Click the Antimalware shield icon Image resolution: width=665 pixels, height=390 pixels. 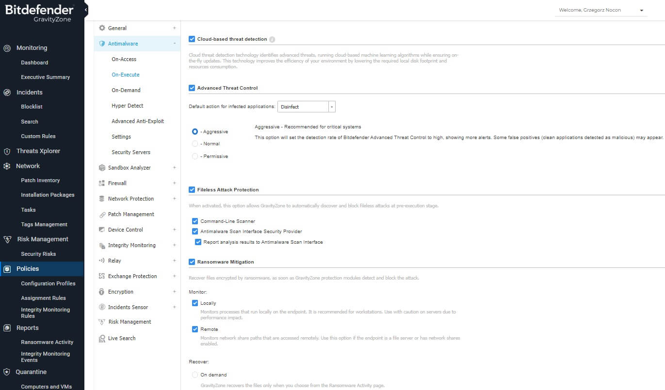click(x=101, y=43)
